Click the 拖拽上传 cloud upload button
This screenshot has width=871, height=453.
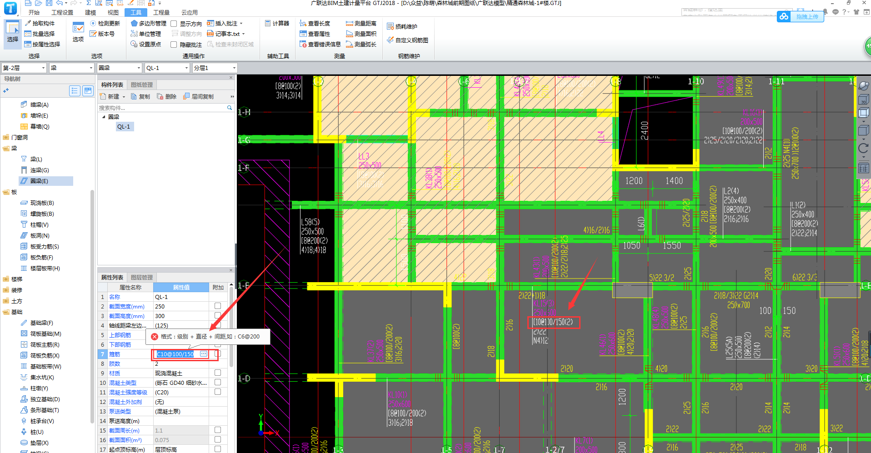point(801,17)
